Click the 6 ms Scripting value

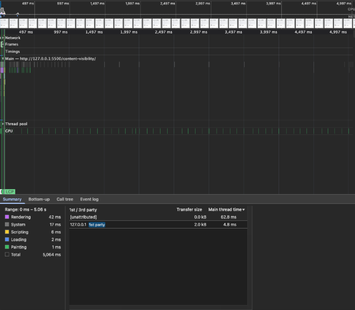click(x=56, y=232)
